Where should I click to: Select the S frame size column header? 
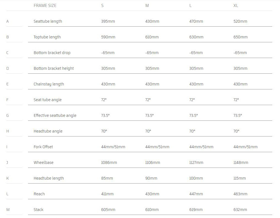pos(102,6)
